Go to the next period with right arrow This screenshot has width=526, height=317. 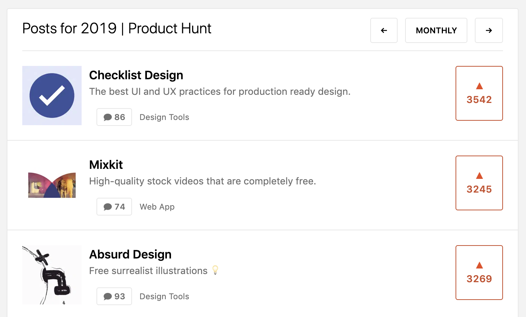(489, 30)
